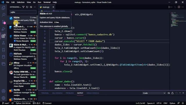Open Run and Debug view

(3, 29)
